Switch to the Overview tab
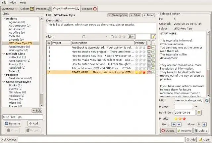 coord(10,9)
